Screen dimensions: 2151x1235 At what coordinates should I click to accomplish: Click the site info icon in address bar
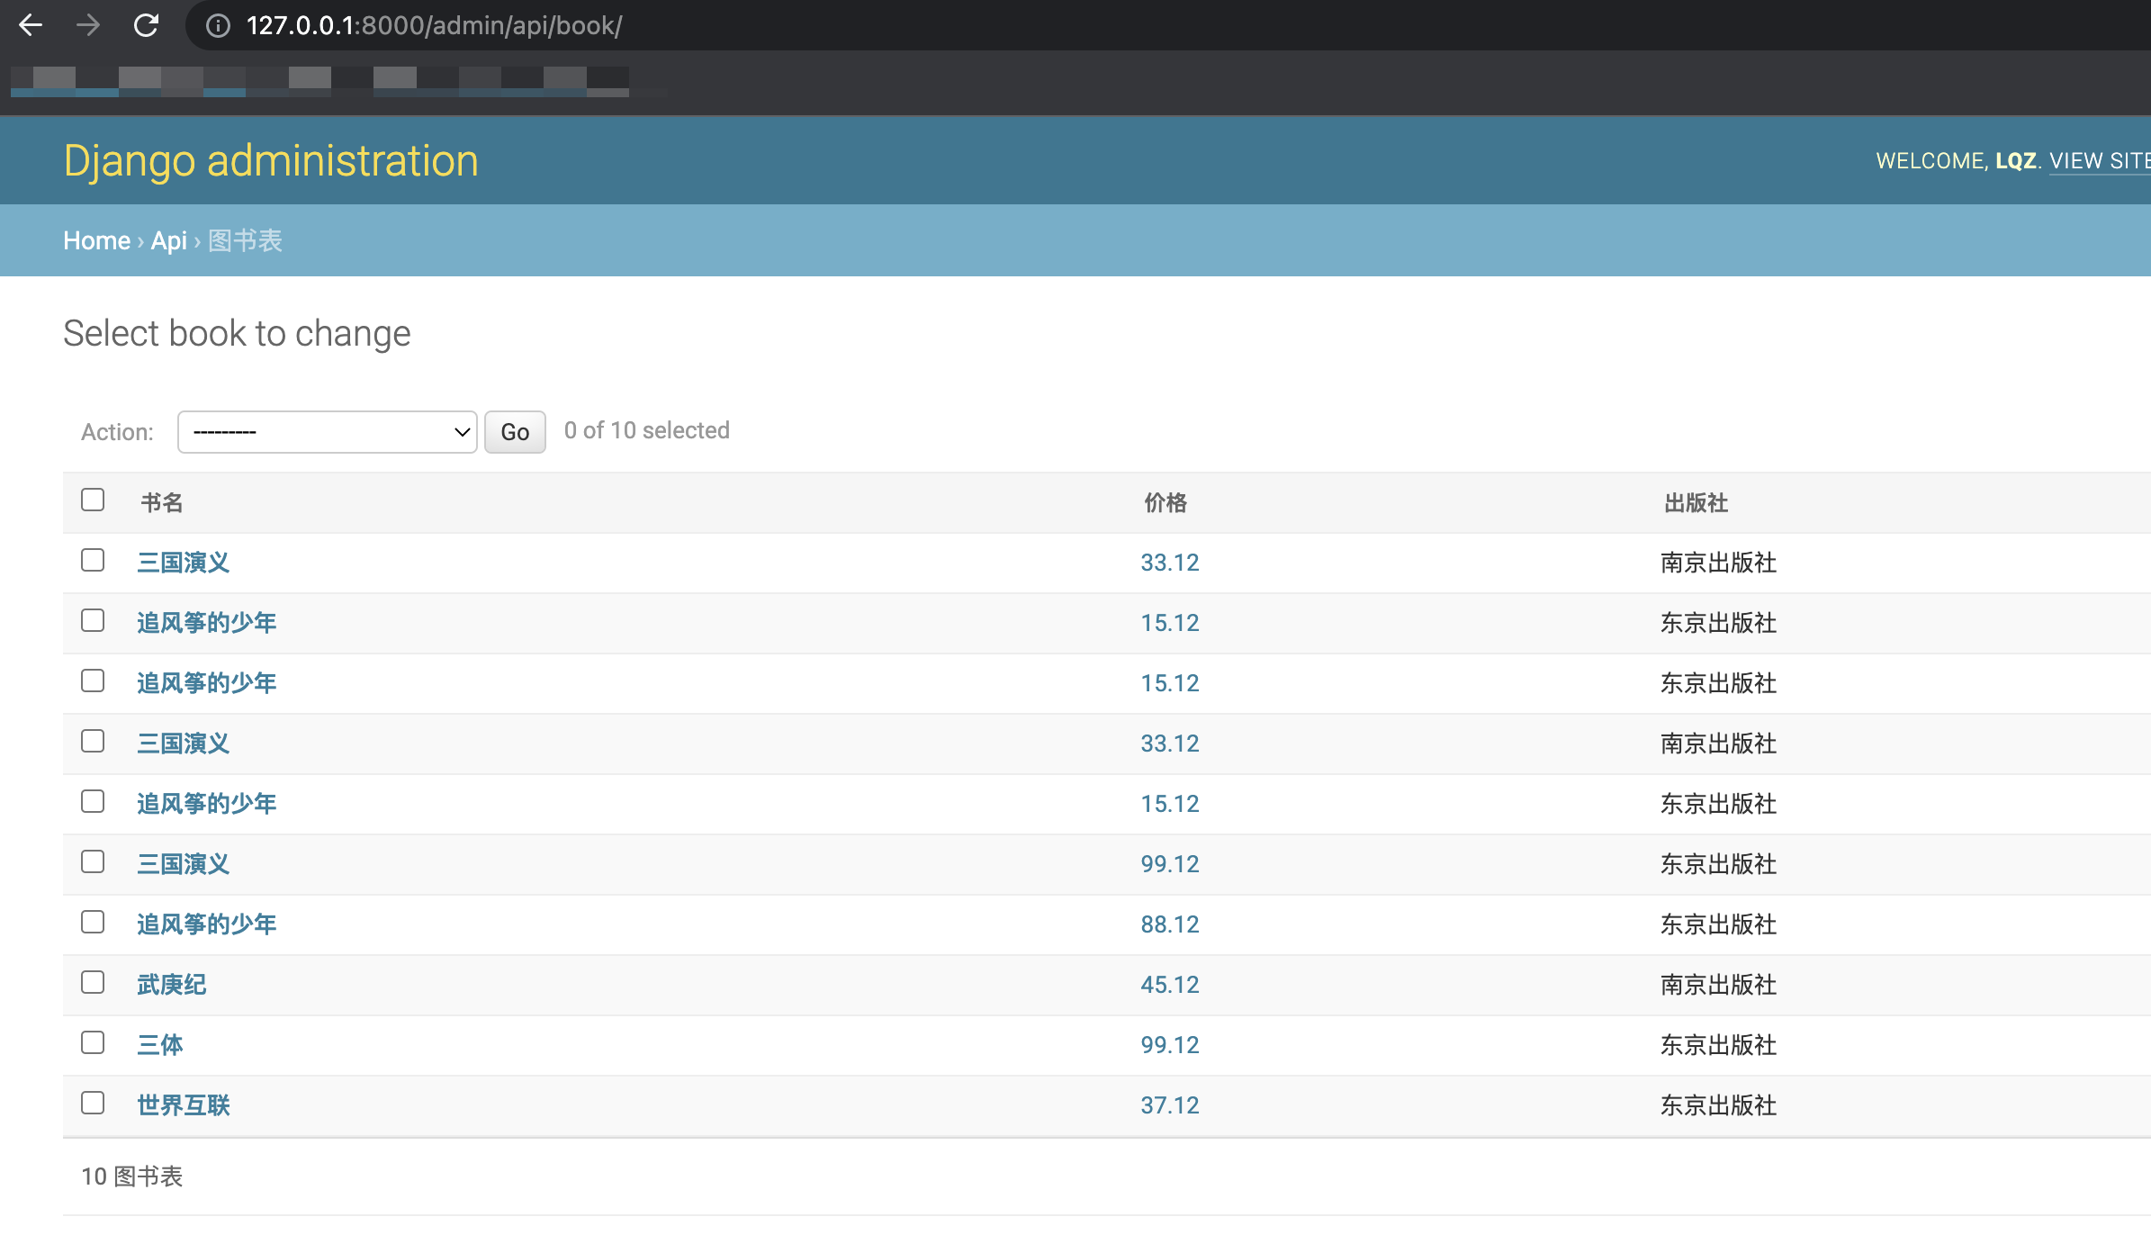coord(218,25)
